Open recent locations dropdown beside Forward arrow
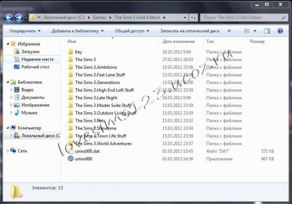292x204 pixels. [x=26, y=18]
